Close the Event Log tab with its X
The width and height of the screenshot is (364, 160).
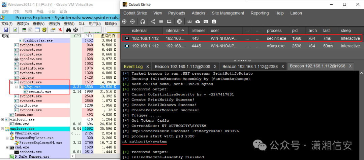click(148, 67)
